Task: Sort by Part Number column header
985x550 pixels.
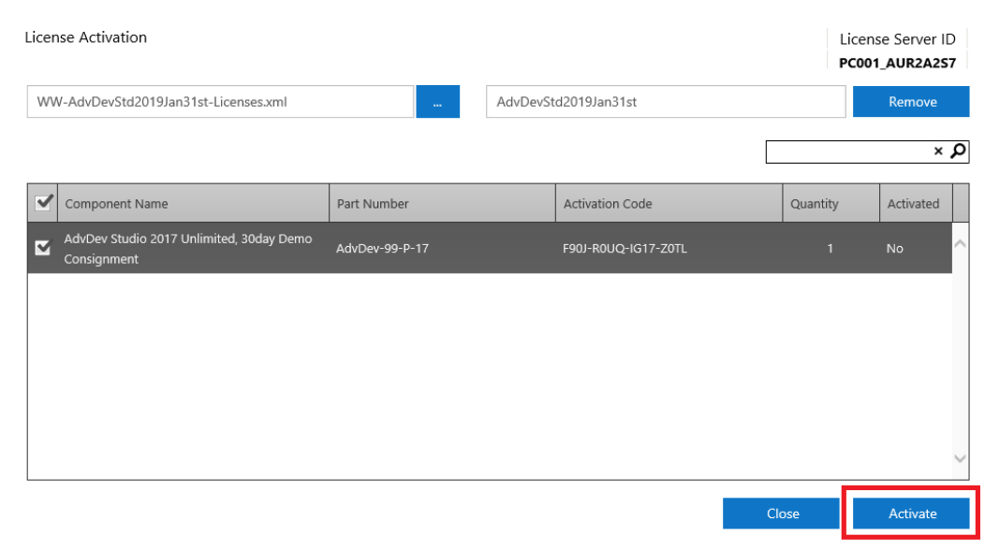Action: [x=442, y=203]
